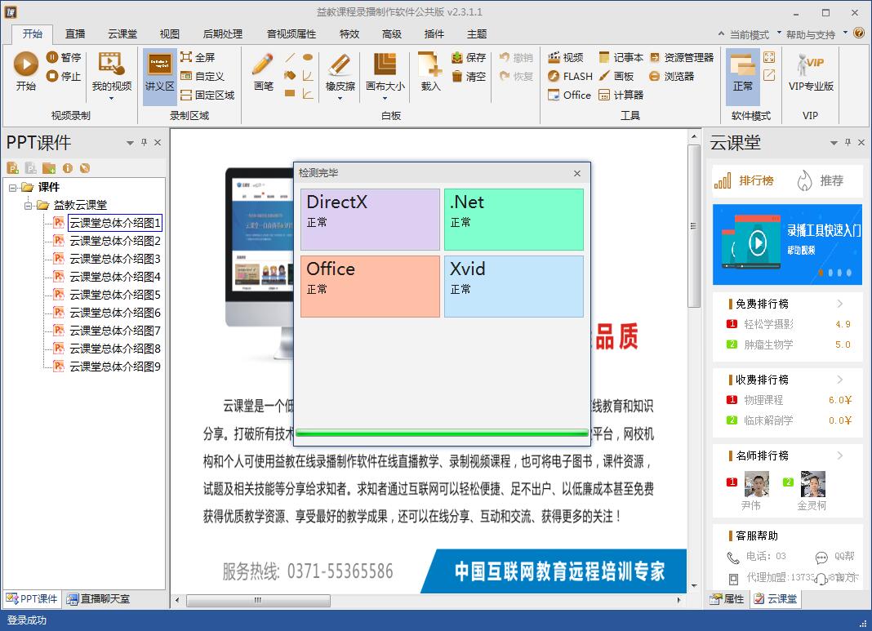Save whiteboard with 保存
This screenshot has height=631, width=872.
469,57
